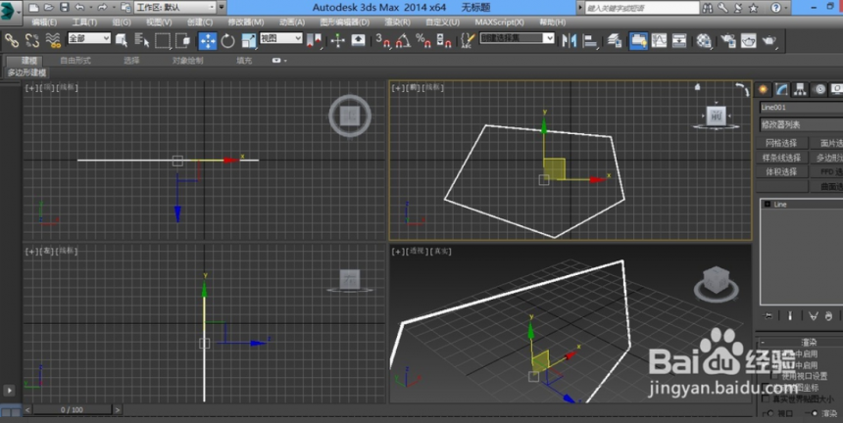843x423 pixels.
Task: Click the Mirror tool icon
Action: (x=569, y=40)
